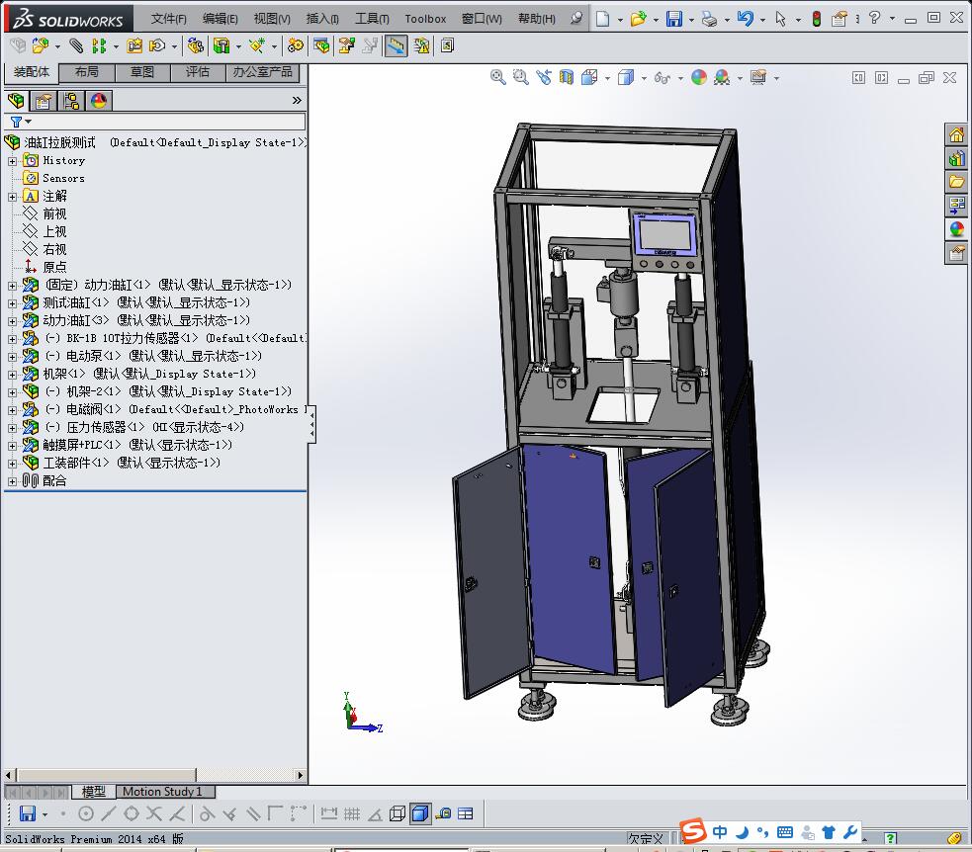Viewport: 972px width, 852px height.
Task: Open the Toolbox menu
Action: (425, 19)
